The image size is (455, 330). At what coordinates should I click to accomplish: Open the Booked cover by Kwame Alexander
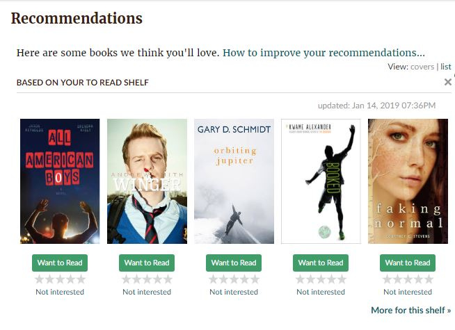coord(321,181)
